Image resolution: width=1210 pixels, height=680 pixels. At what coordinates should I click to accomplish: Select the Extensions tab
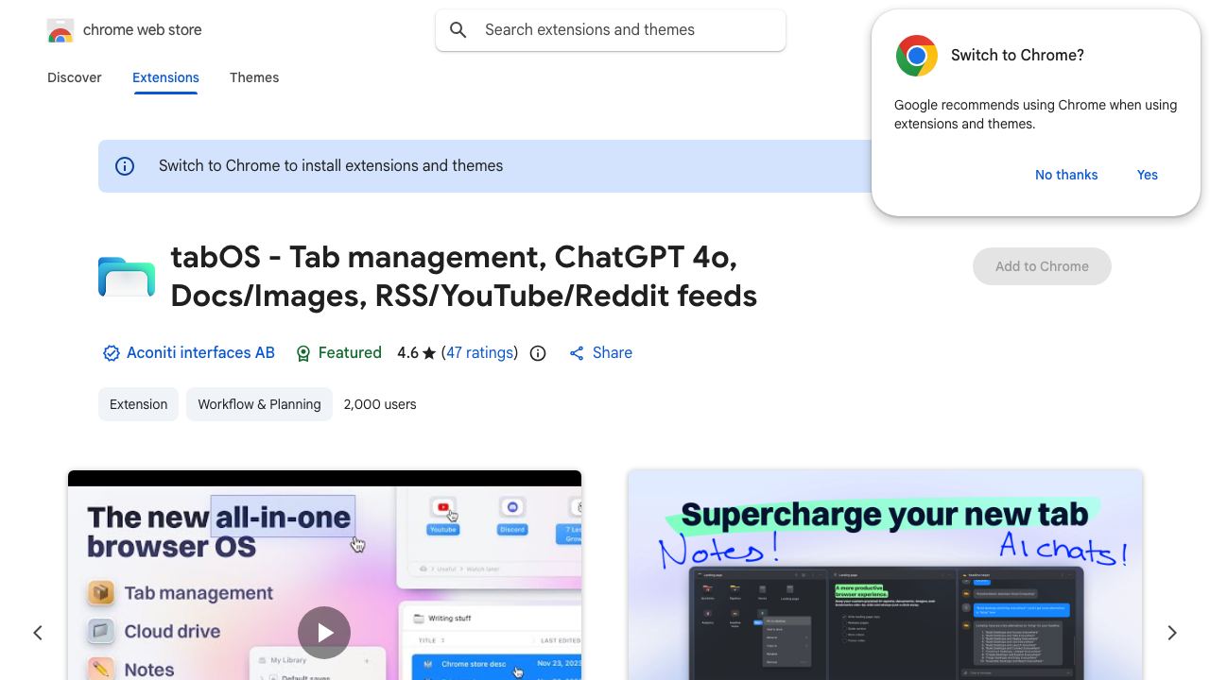pos(165,77)
